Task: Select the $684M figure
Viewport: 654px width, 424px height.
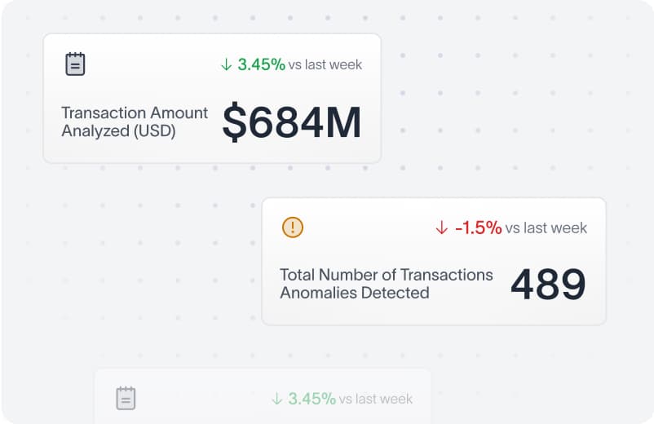Action: (x=292, y=122)
